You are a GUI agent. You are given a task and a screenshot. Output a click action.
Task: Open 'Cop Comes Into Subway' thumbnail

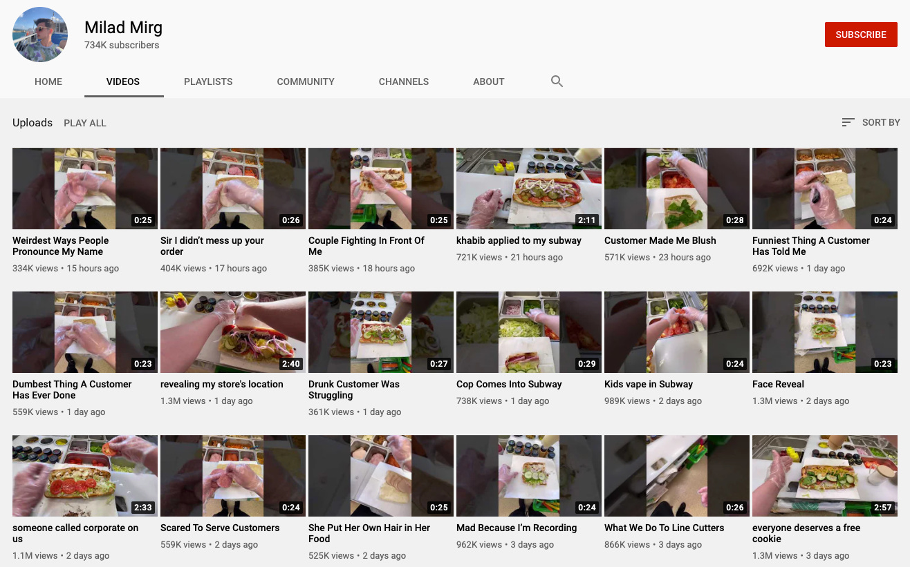click(529, 332)
